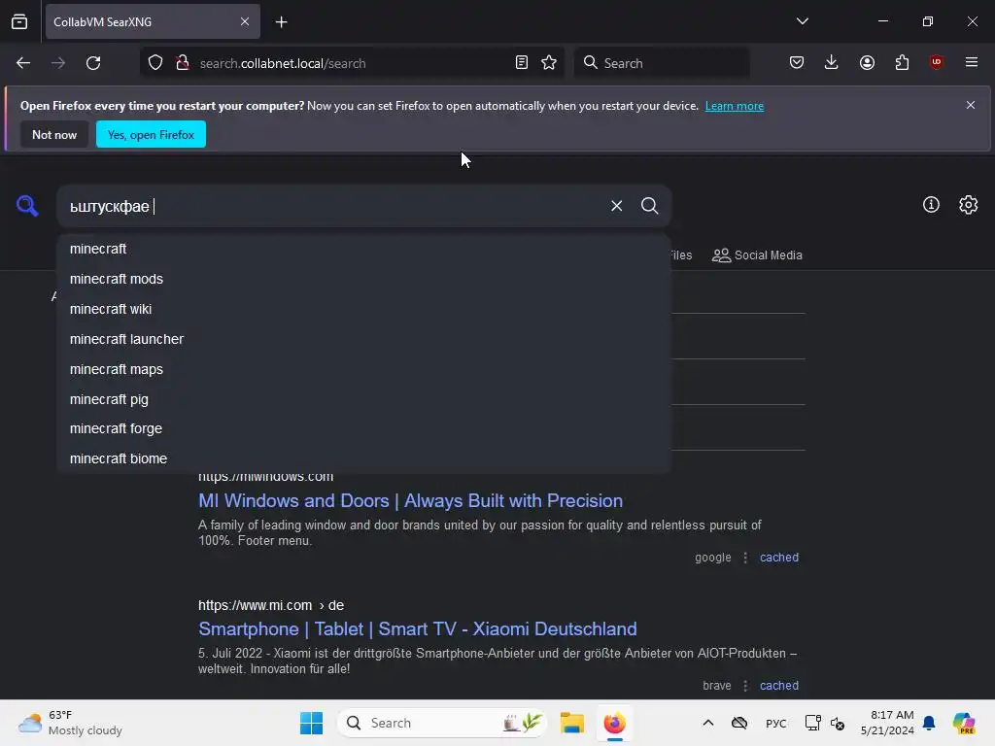Select the minecraft suggestion

363,249
